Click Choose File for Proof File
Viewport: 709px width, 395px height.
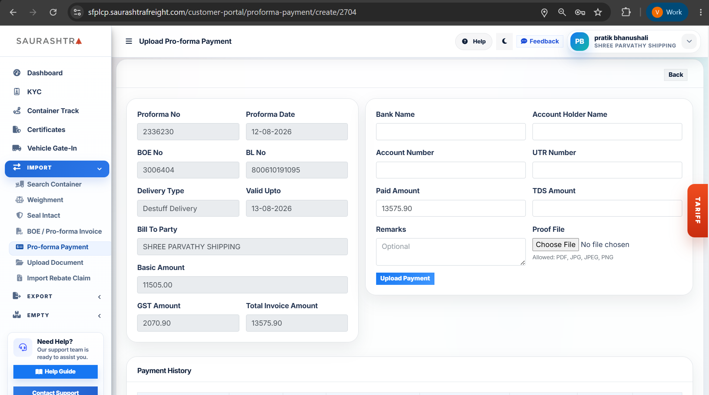(x=556, y=244)
